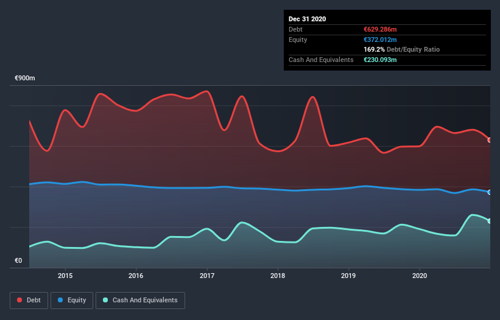Screen dimensions: 500x320
Task: Click the 2015 x-axis label
Action: pos(65,276)
